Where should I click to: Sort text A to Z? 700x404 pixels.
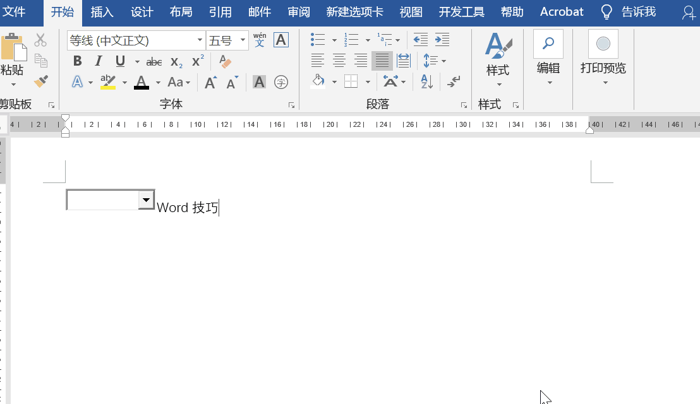pos(426,81)
